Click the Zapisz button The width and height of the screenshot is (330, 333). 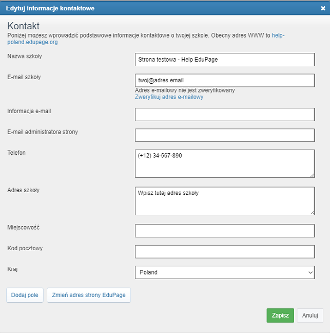tap(280, 316)
